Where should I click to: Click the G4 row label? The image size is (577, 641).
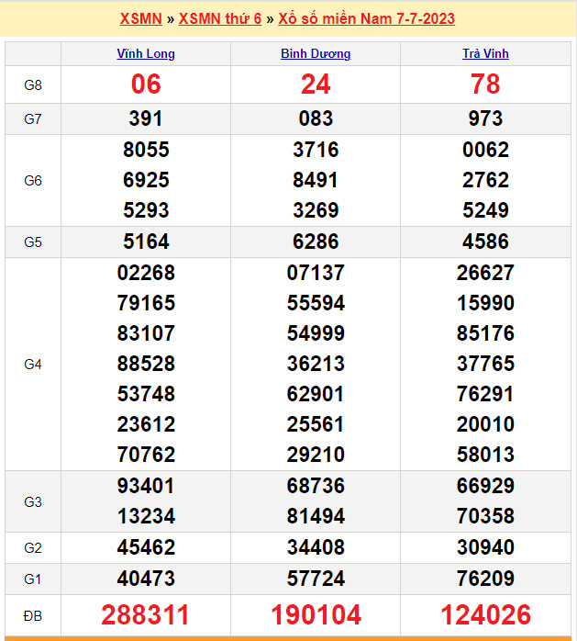(33, 365)
